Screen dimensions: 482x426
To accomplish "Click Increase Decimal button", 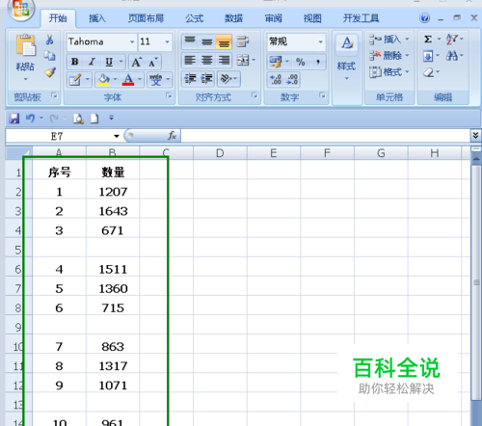I will point(276,79).
